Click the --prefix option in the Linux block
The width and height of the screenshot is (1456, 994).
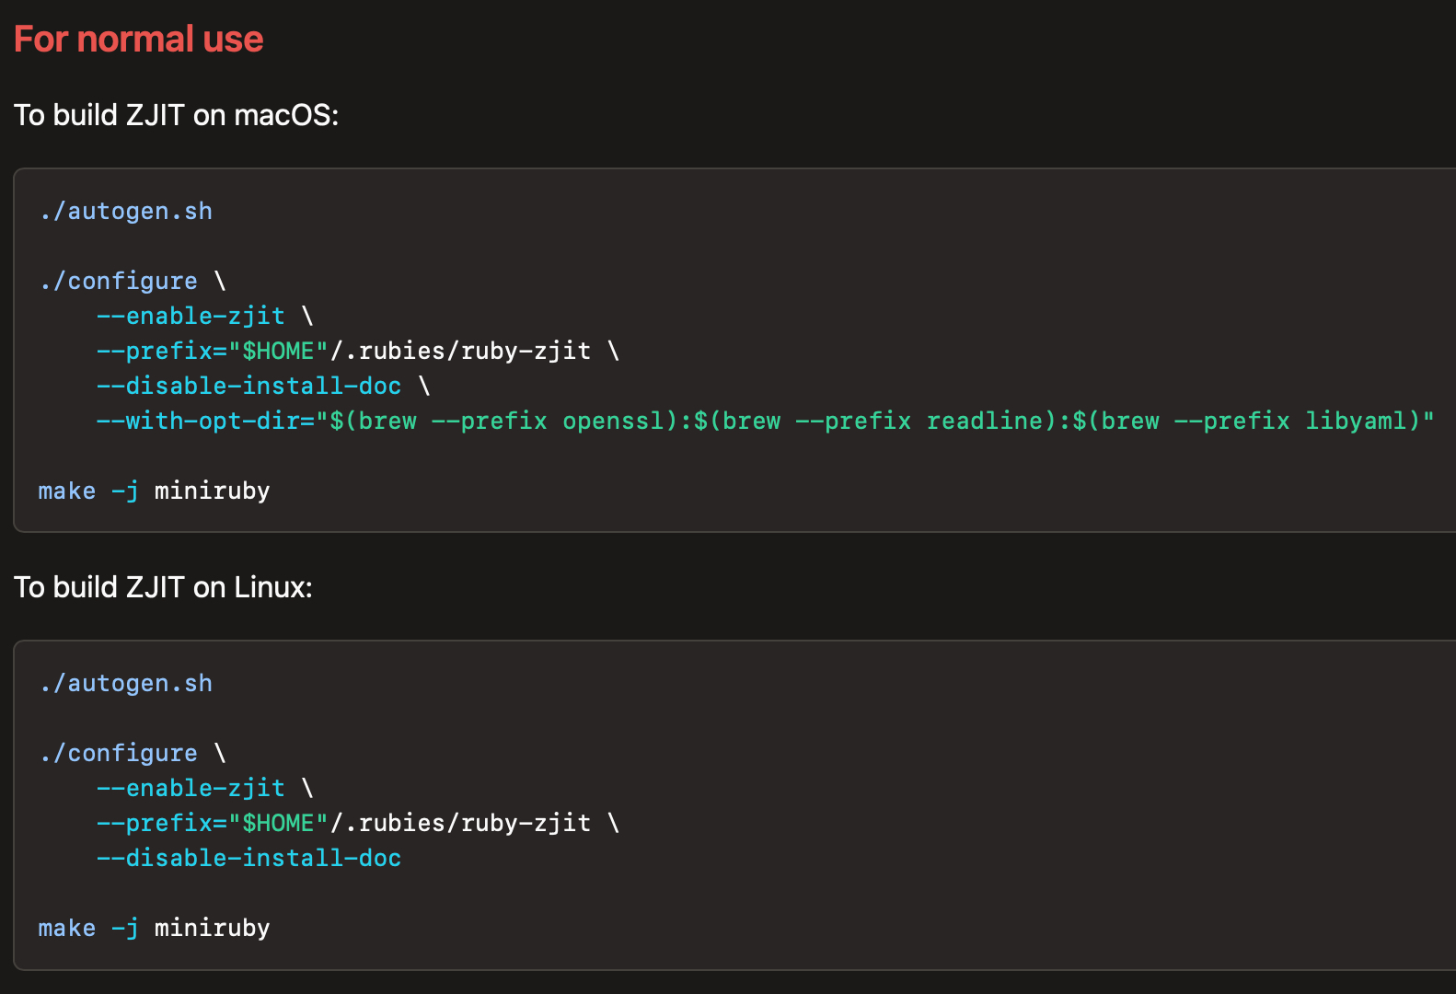[x=155, y=824]
